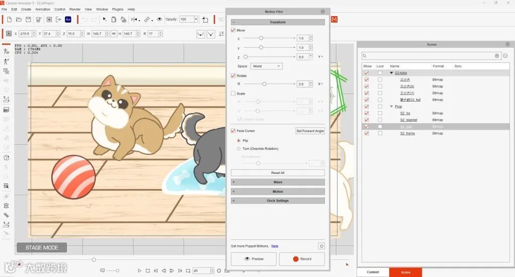The image size is (515, 277).
Task: Click the character pose tool in left sidebar
Action: tap(6, 61)
